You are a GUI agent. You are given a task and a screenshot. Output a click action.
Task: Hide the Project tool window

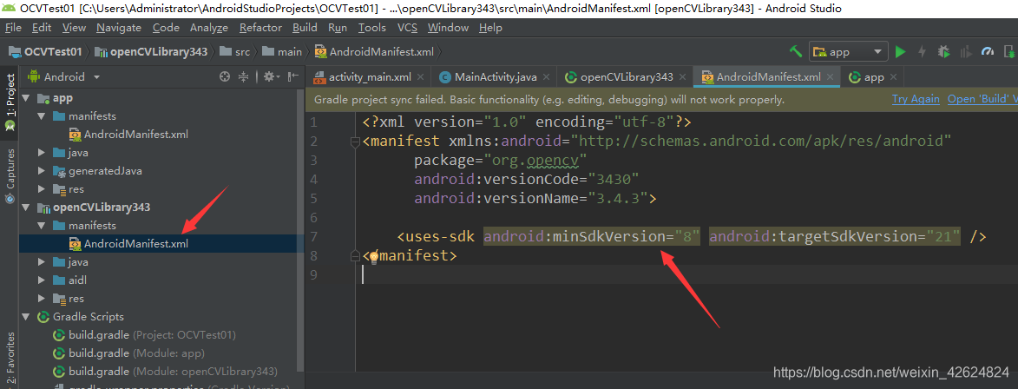tap(292, 76)
